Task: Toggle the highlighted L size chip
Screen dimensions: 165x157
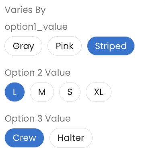Action: pyautogui.click(x=14, y=92)
